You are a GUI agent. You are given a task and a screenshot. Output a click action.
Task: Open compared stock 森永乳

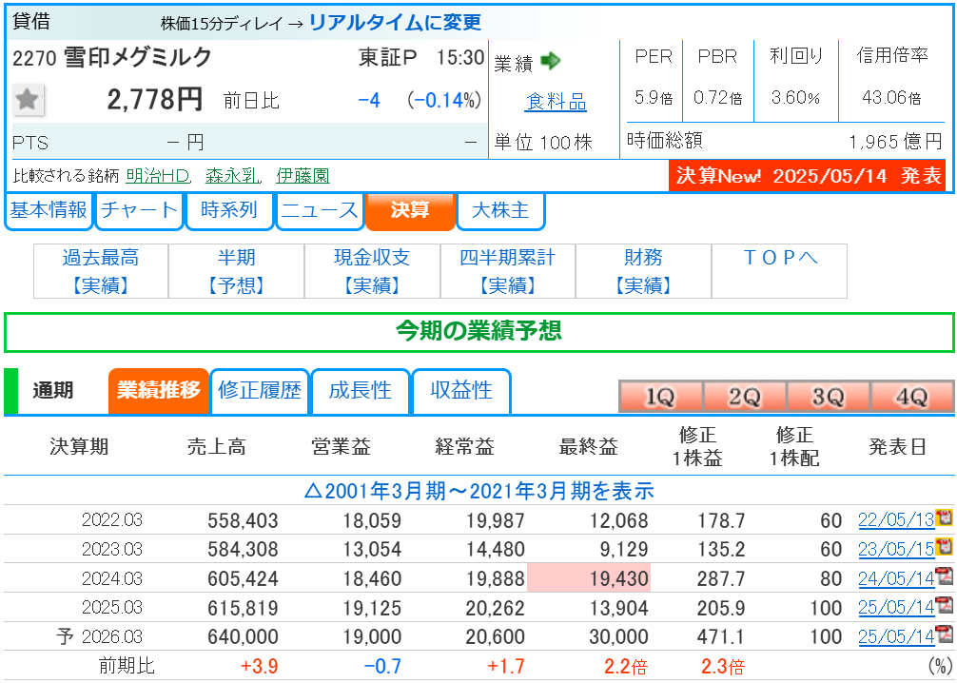pyautogui.click(x=232, y=176)
